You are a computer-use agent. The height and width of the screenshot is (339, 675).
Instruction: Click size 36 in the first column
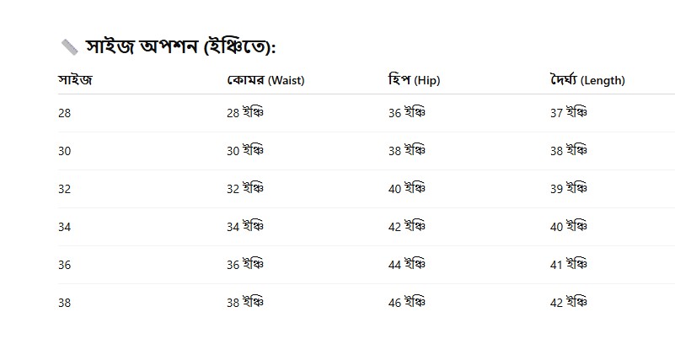65,265
